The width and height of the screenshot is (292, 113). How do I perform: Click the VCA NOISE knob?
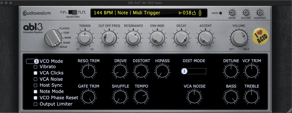pyautogui.click(x=194, y=97)
